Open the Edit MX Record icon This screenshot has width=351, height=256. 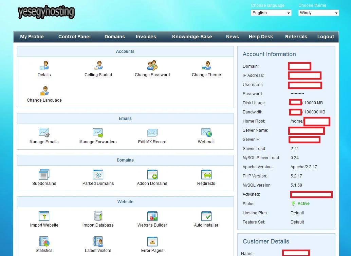click(152, 132)
